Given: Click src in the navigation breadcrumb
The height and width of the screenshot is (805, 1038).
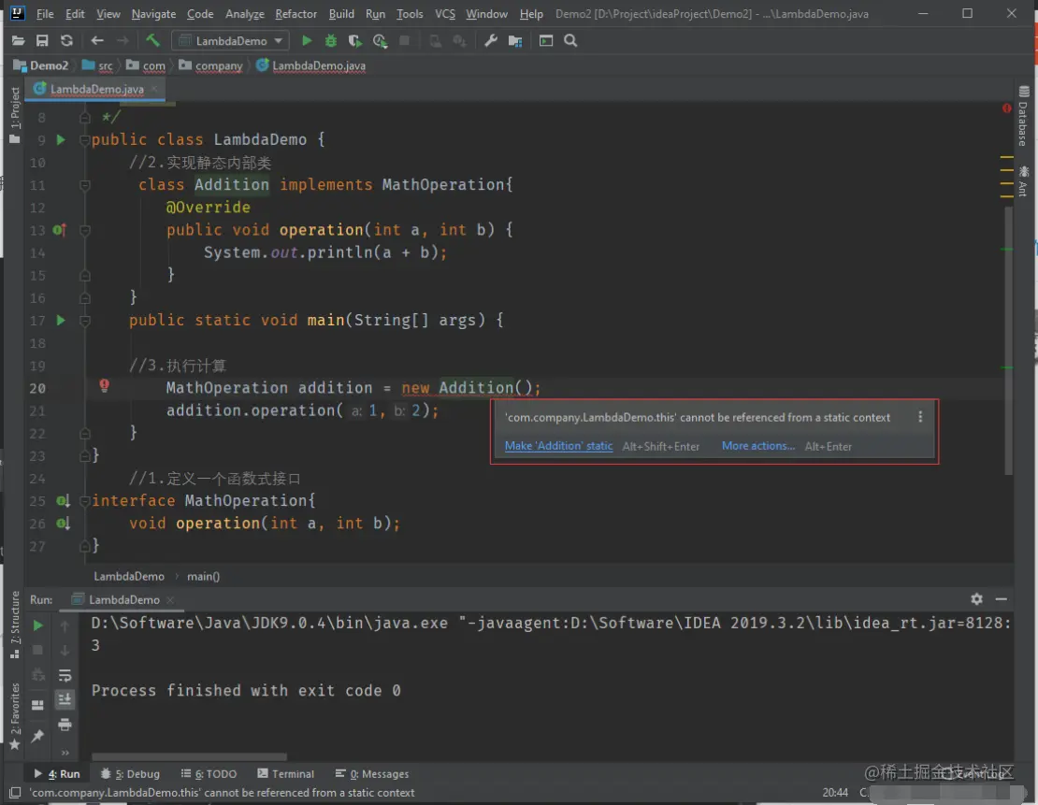Looking at the screenshot, I should (97, 65).
